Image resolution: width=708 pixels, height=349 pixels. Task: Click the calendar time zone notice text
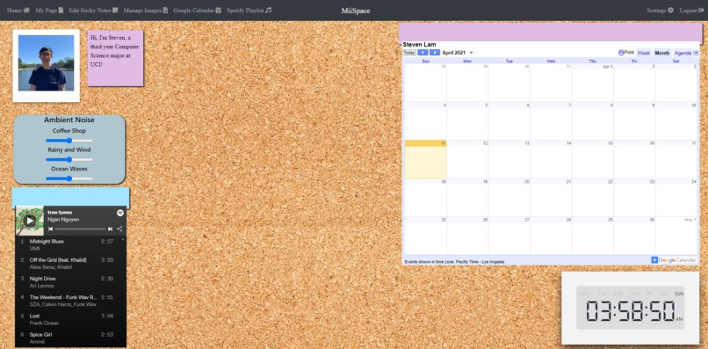454,261
